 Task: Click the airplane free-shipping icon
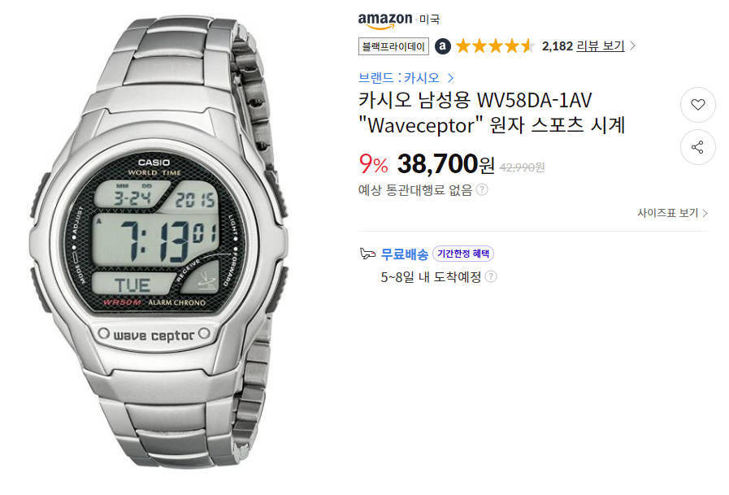point(367,254)
